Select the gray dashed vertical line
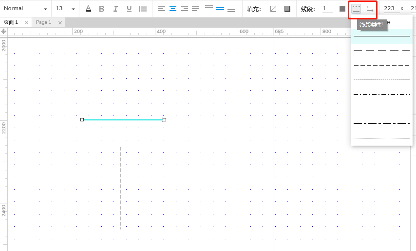Viewport: 416px width, 251px height. 120,188
